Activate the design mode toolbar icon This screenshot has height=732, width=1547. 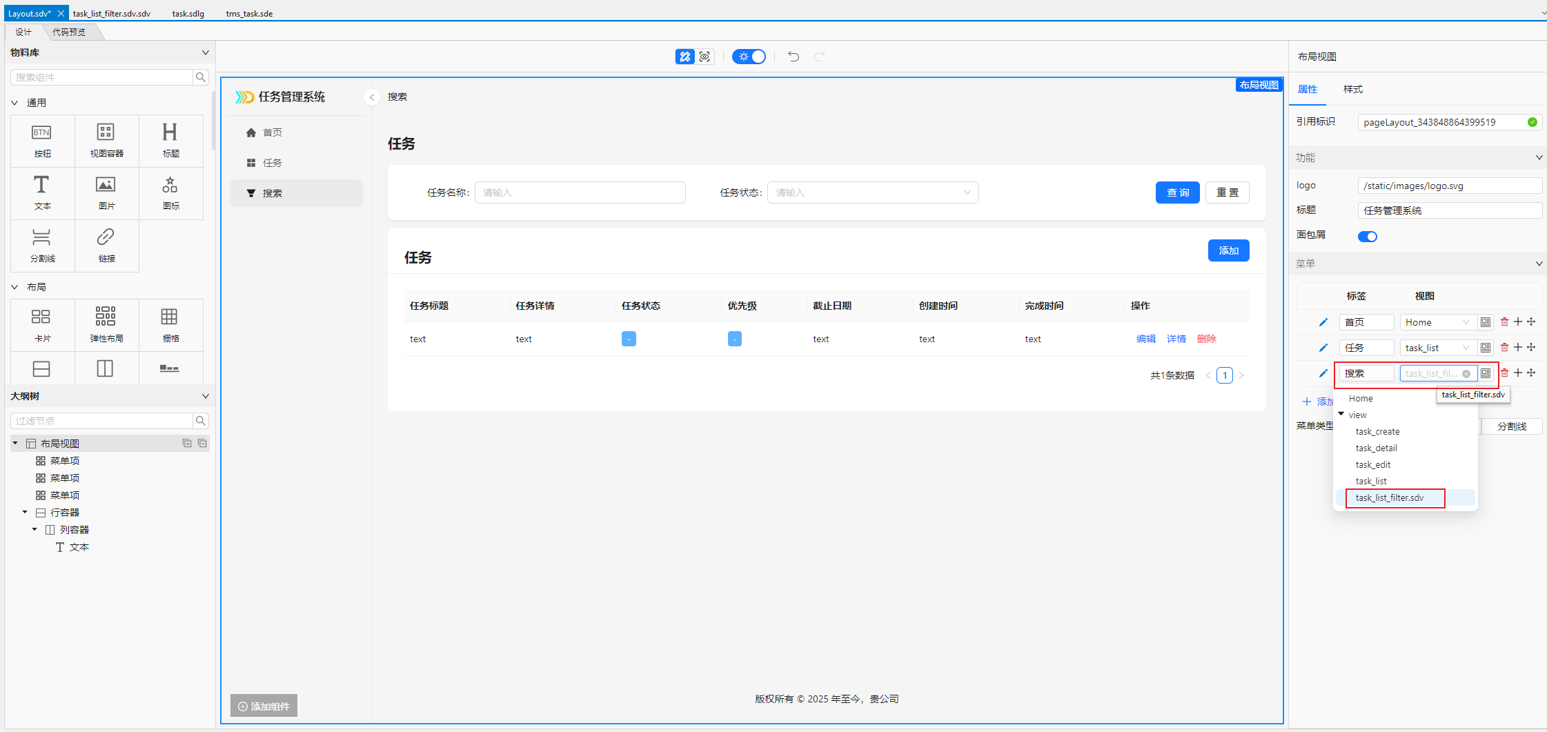(684, 57)
